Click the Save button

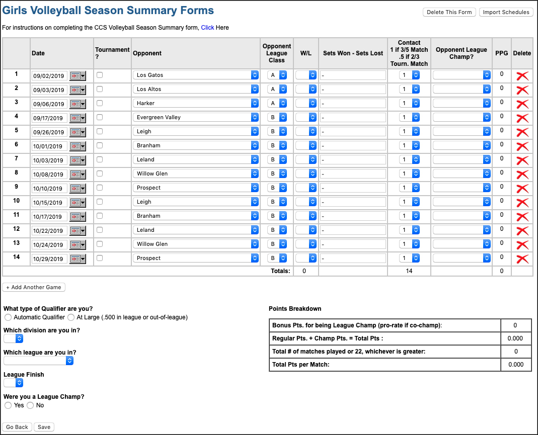point(44,427)
